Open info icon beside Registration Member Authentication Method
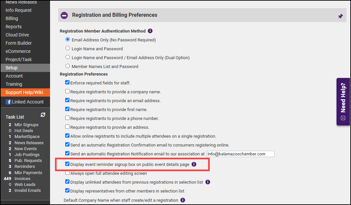 pyautogui.click(x=150, y=31)
